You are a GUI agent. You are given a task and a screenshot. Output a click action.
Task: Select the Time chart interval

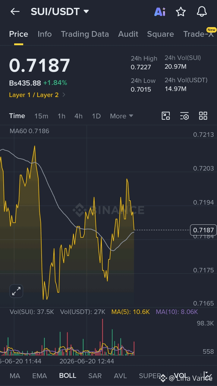17,116
